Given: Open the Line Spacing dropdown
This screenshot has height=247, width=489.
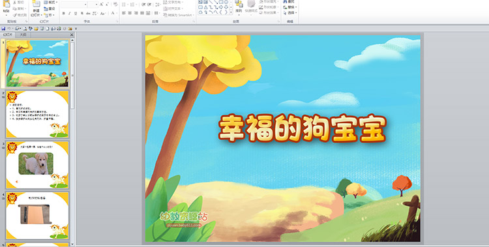Looking at the screenshot, I should [x=158, y=5].
